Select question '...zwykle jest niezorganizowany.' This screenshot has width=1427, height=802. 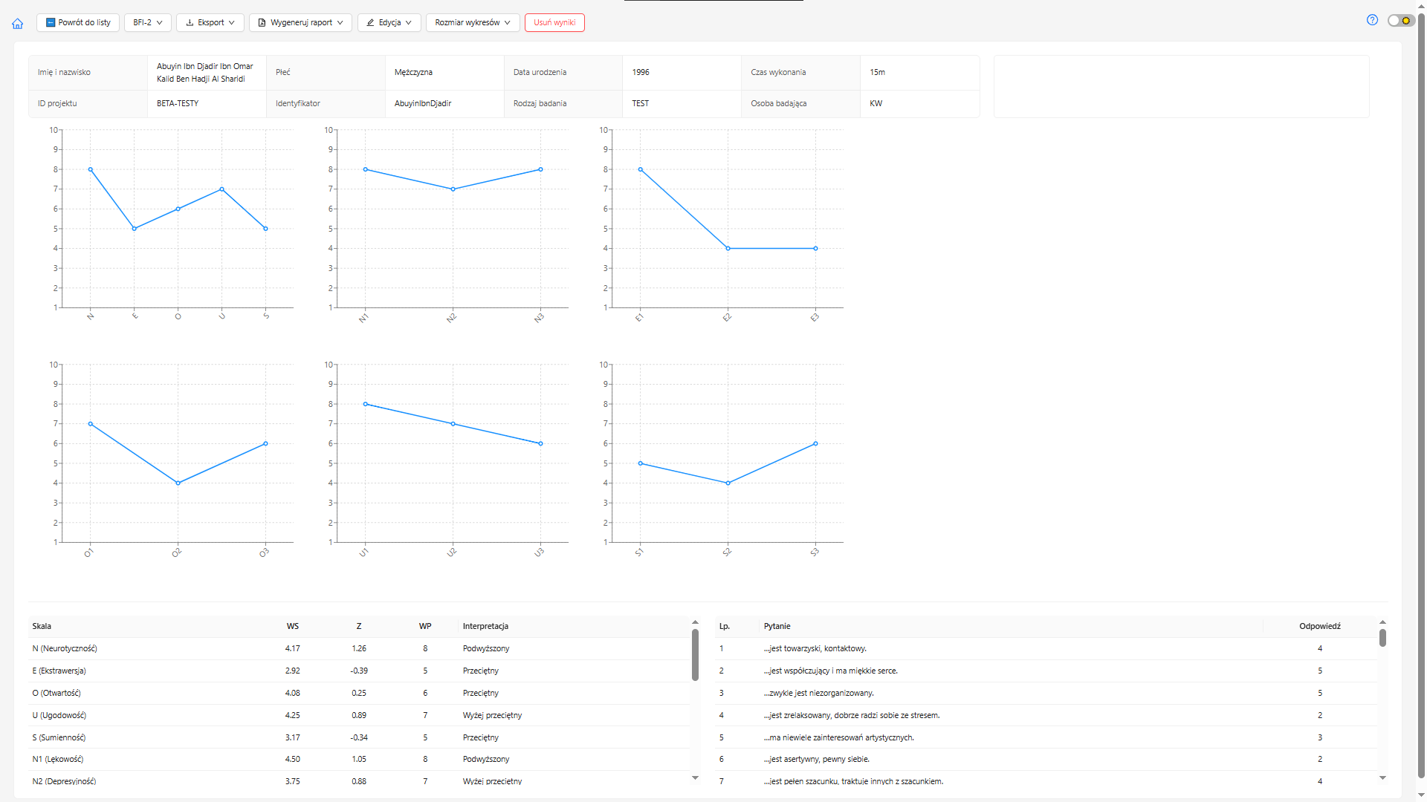(x=1046, y=693)
